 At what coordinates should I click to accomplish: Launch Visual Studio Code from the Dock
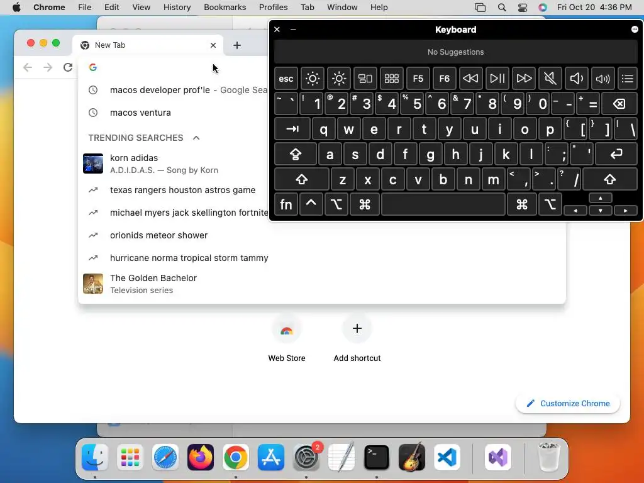(x=447, y=457)
